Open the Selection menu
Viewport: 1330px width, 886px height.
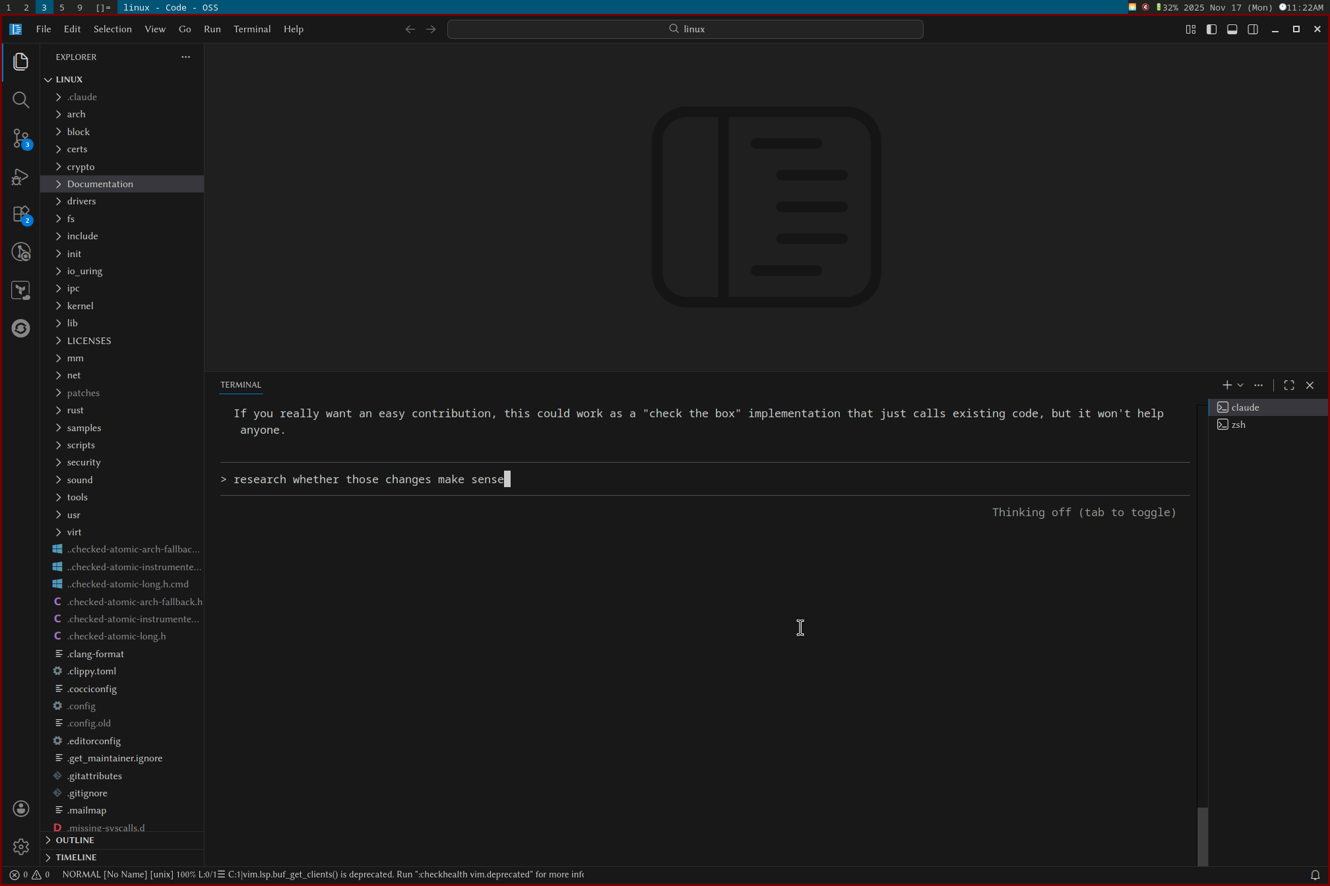point(112,29)
